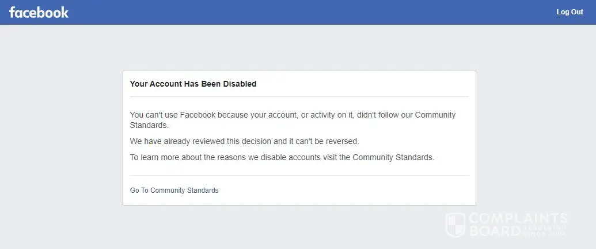Click the divider line below the heading
The image size is (596, 249).
point(299,96)
